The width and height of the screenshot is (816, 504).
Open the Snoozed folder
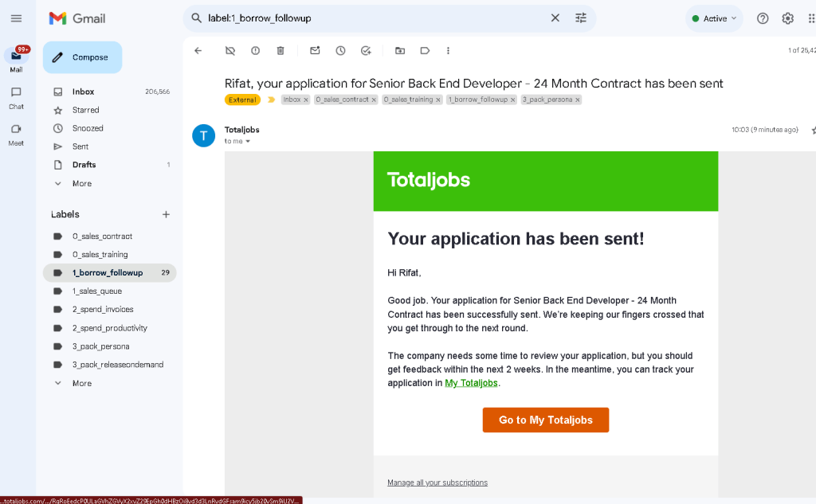pos(110,128)
